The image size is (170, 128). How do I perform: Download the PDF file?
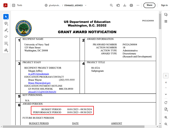tap(125, 5)
